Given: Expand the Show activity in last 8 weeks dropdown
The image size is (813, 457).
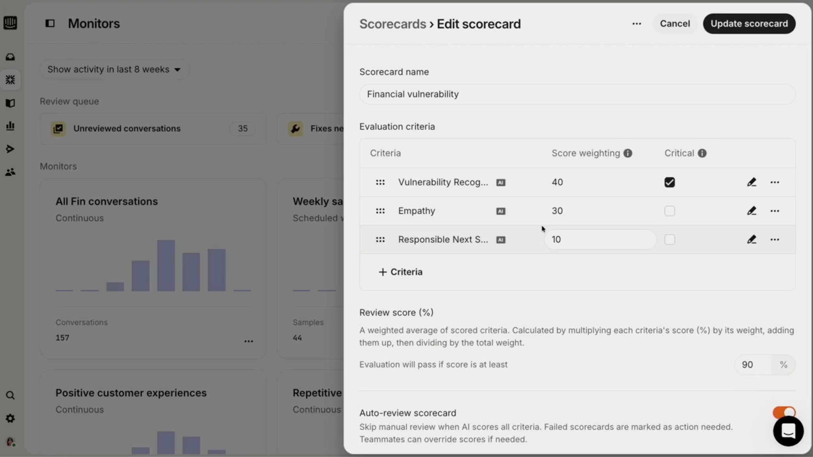Looking at the screenshot, I should tap(114, 69).
